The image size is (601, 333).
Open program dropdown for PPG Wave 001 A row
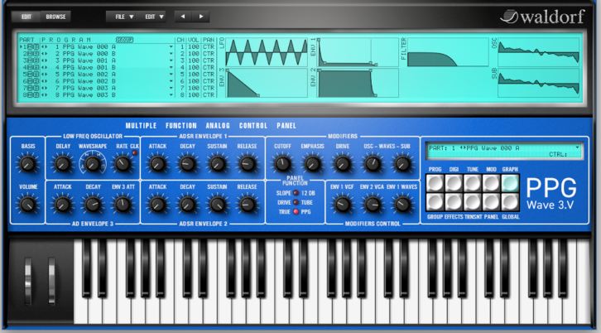(171, 60)
